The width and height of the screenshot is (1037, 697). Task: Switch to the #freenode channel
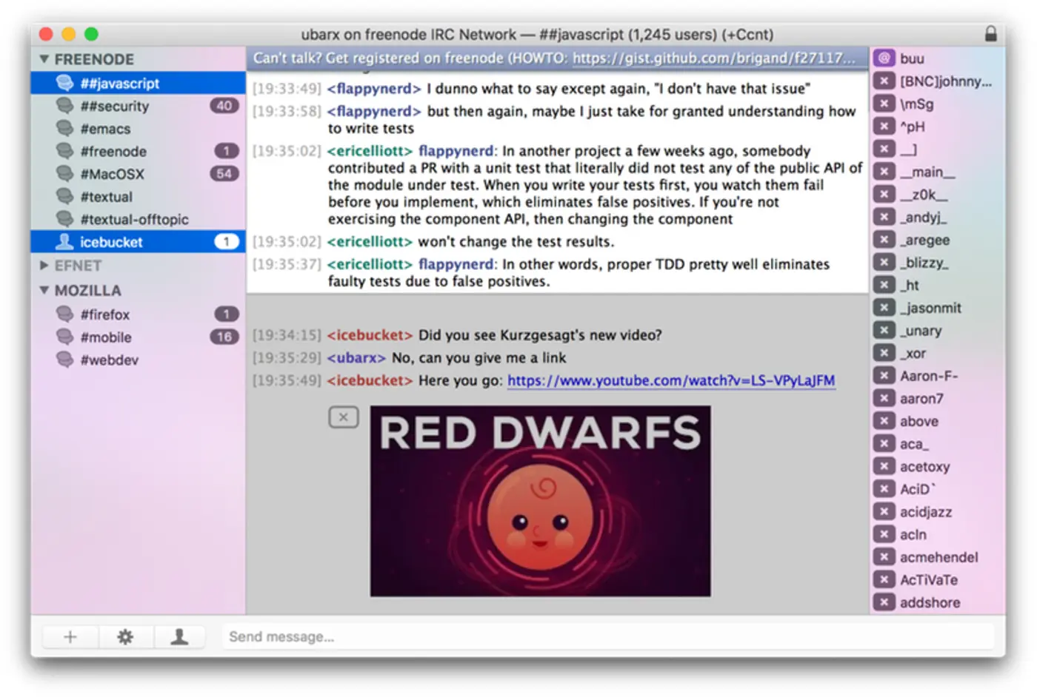(138, 151)
